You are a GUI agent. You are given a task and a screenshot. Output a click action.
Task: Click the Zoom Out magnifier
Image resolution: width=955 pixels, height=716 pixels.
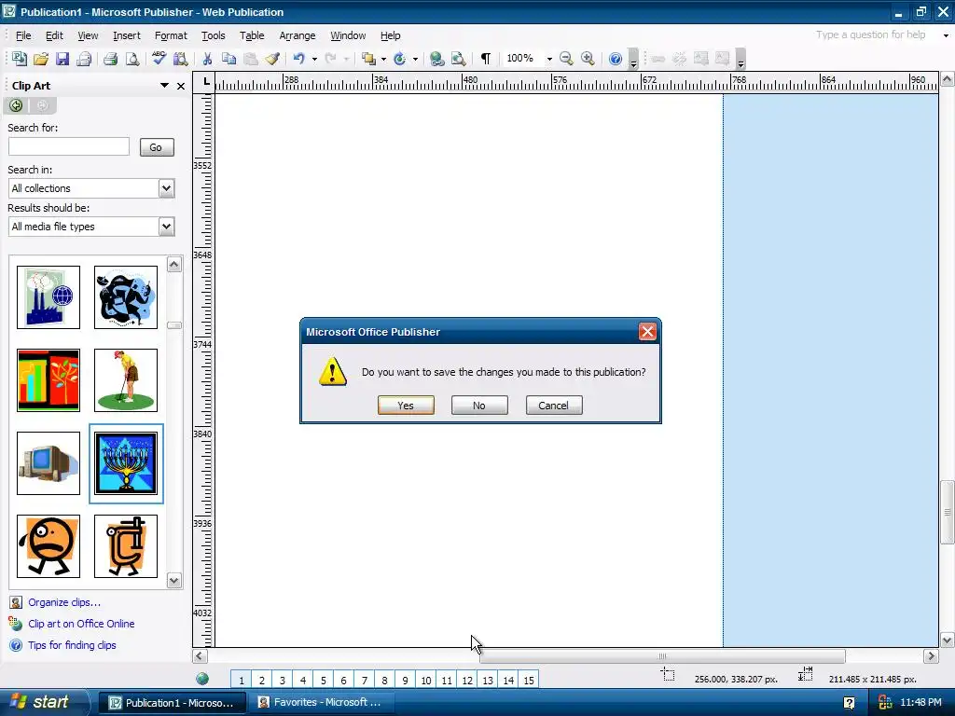point(566,59)
